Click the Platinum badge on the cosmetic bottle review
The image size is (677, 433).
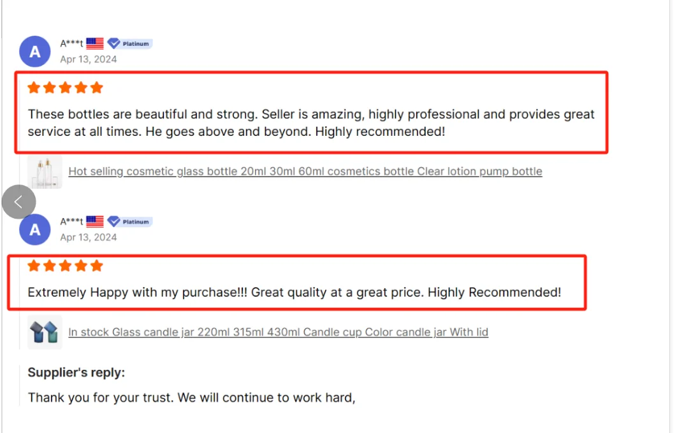130,43
